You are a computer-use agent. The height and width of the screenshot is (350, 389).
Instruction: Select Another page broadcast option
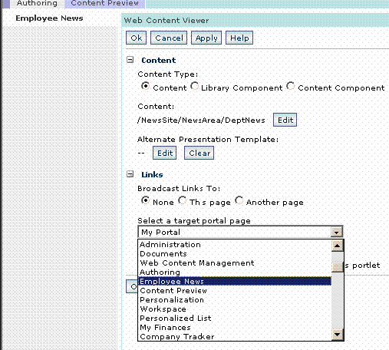click(x=239, y=200)
